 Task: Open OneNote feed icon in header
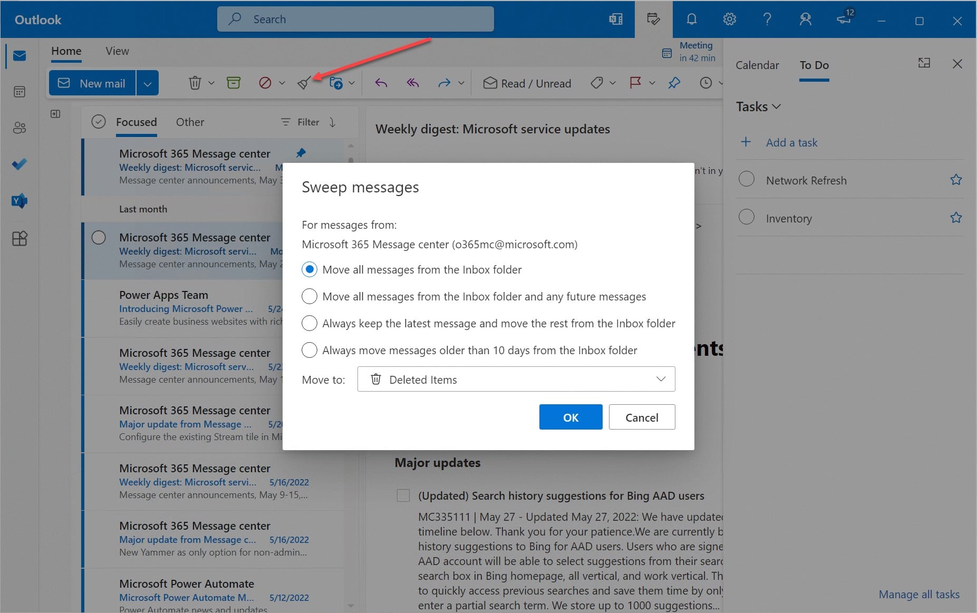click(x=616, y=20)
